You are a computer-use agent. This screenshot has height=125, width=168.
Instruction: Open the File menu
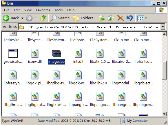(7, 10)
